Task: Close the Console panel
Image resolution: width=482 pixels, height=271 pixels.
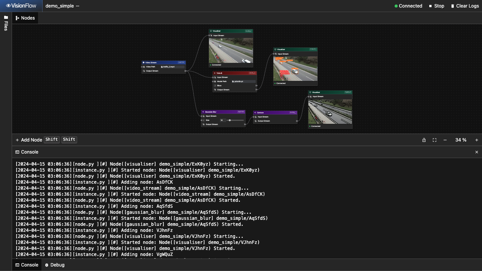Action: click(477, 152)
